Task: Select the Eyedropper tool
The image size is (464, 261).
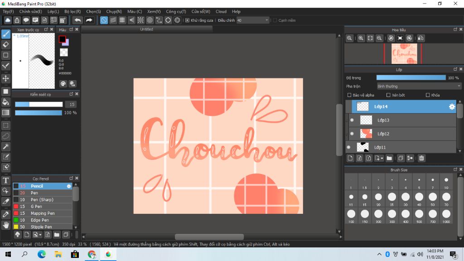Action: pyautogui.click(x=6, y=214)
